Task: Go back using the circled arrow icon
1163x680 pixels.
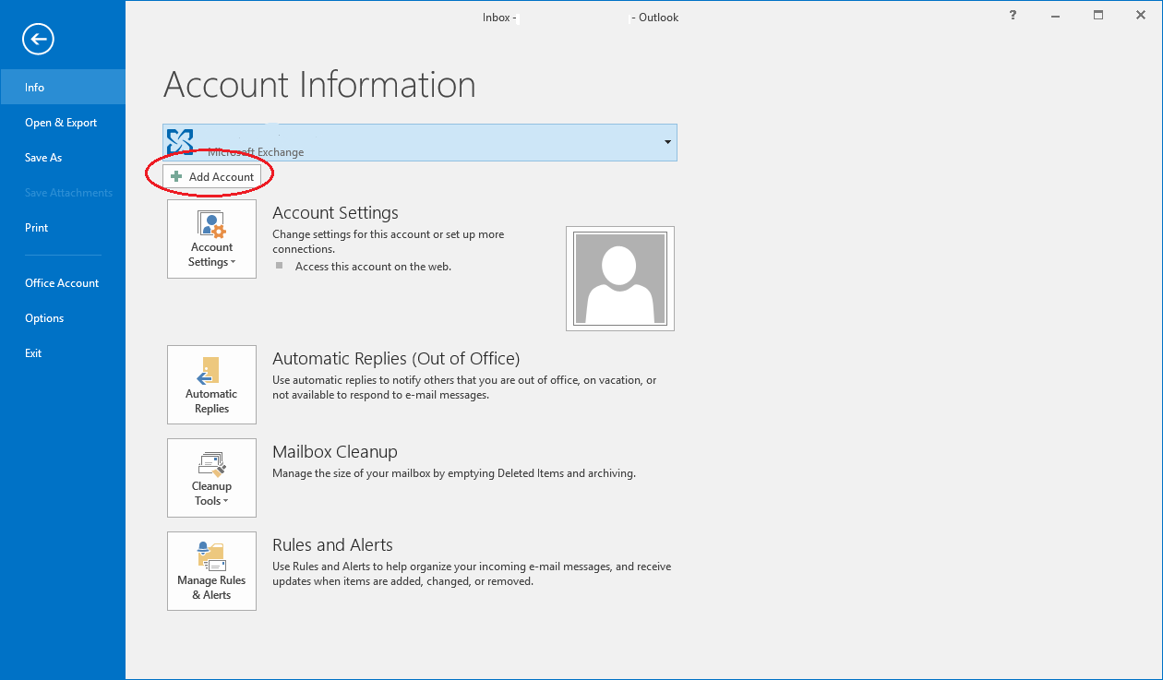Action: tap(39, 39)
